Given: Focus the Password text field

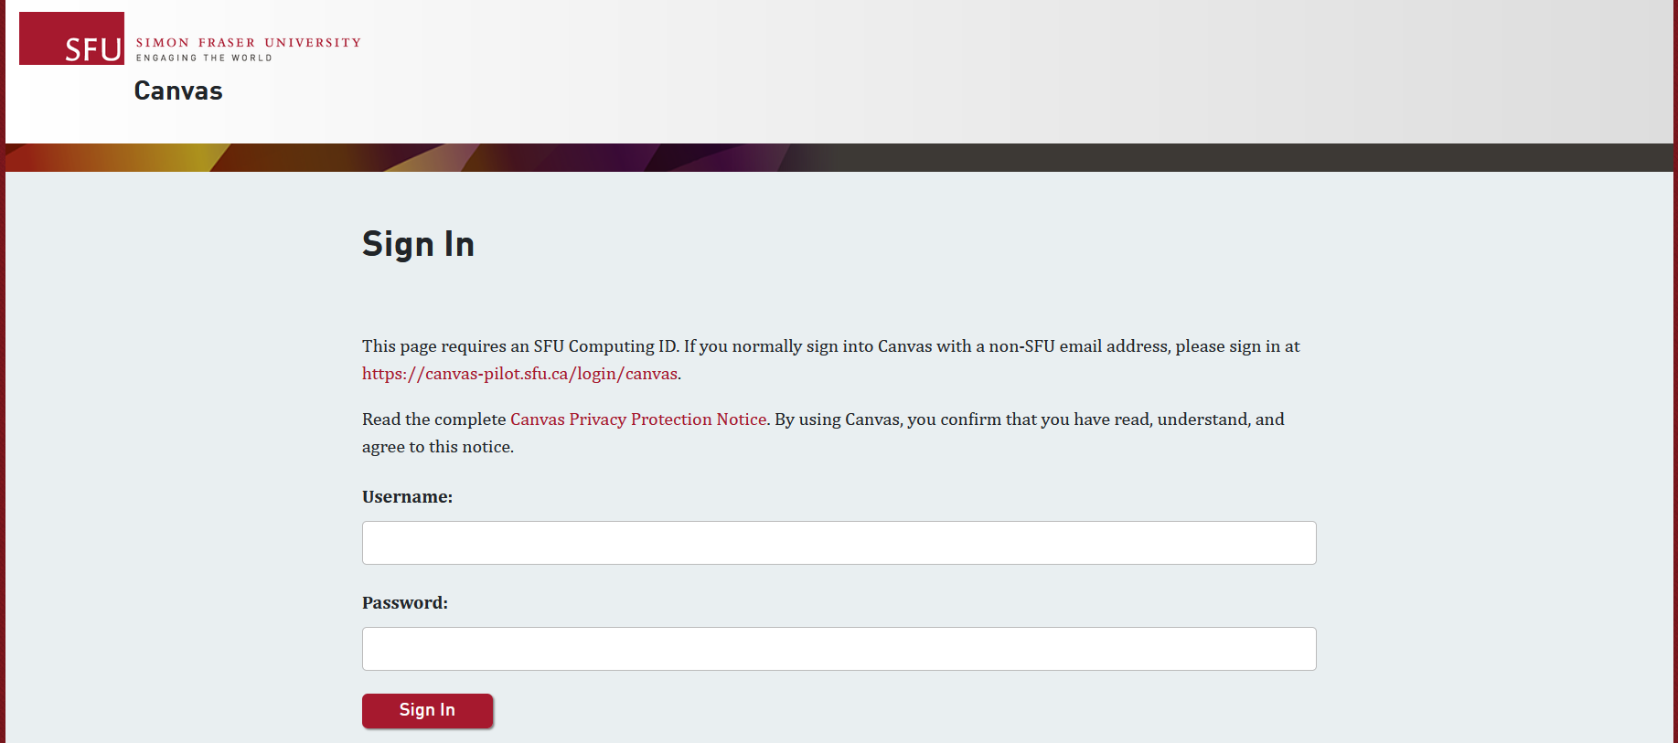Looking at the screenshot, I should [839, 649].
